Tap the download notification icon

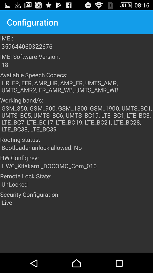pos(18,5)
